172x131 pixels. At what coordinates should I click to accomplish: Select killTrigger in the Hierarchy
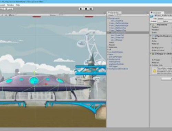pos(113,66)
